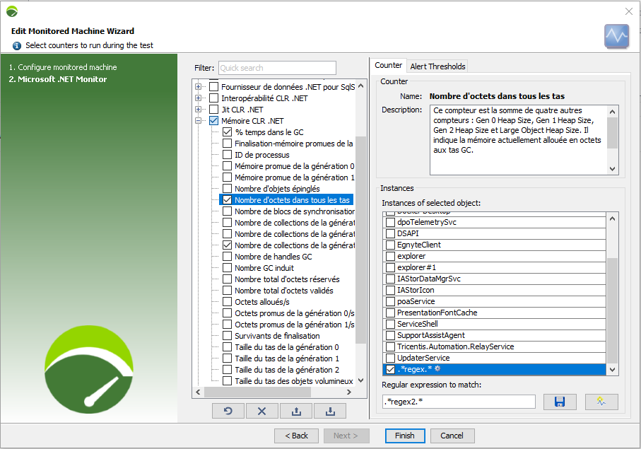Expand the 'Jit CLR .NET' tree node
The height and width of the screenshot is (449, 641).
[199, 110]
